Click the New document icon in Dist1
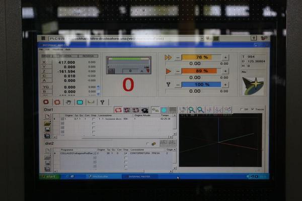Viewport: 302px width, 201px height. coord(47,117)
